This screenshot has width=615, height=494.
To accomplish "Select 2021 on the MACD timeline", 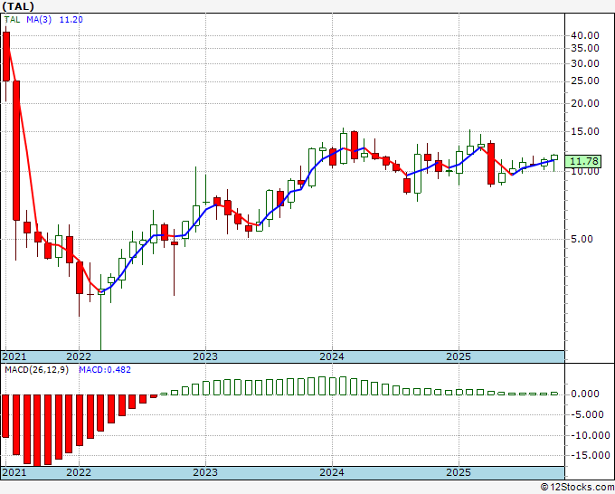I will (x=14, y=472).
